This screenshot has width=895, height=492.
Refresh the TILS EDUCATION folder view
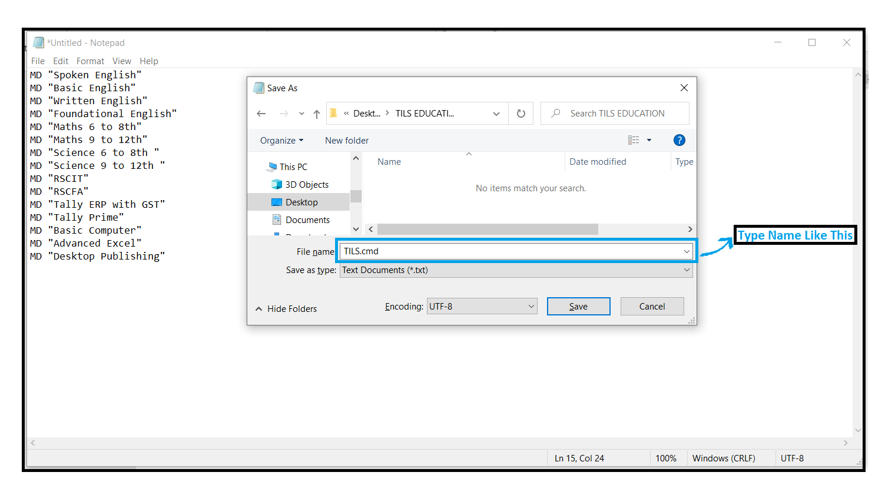point(521,114)
